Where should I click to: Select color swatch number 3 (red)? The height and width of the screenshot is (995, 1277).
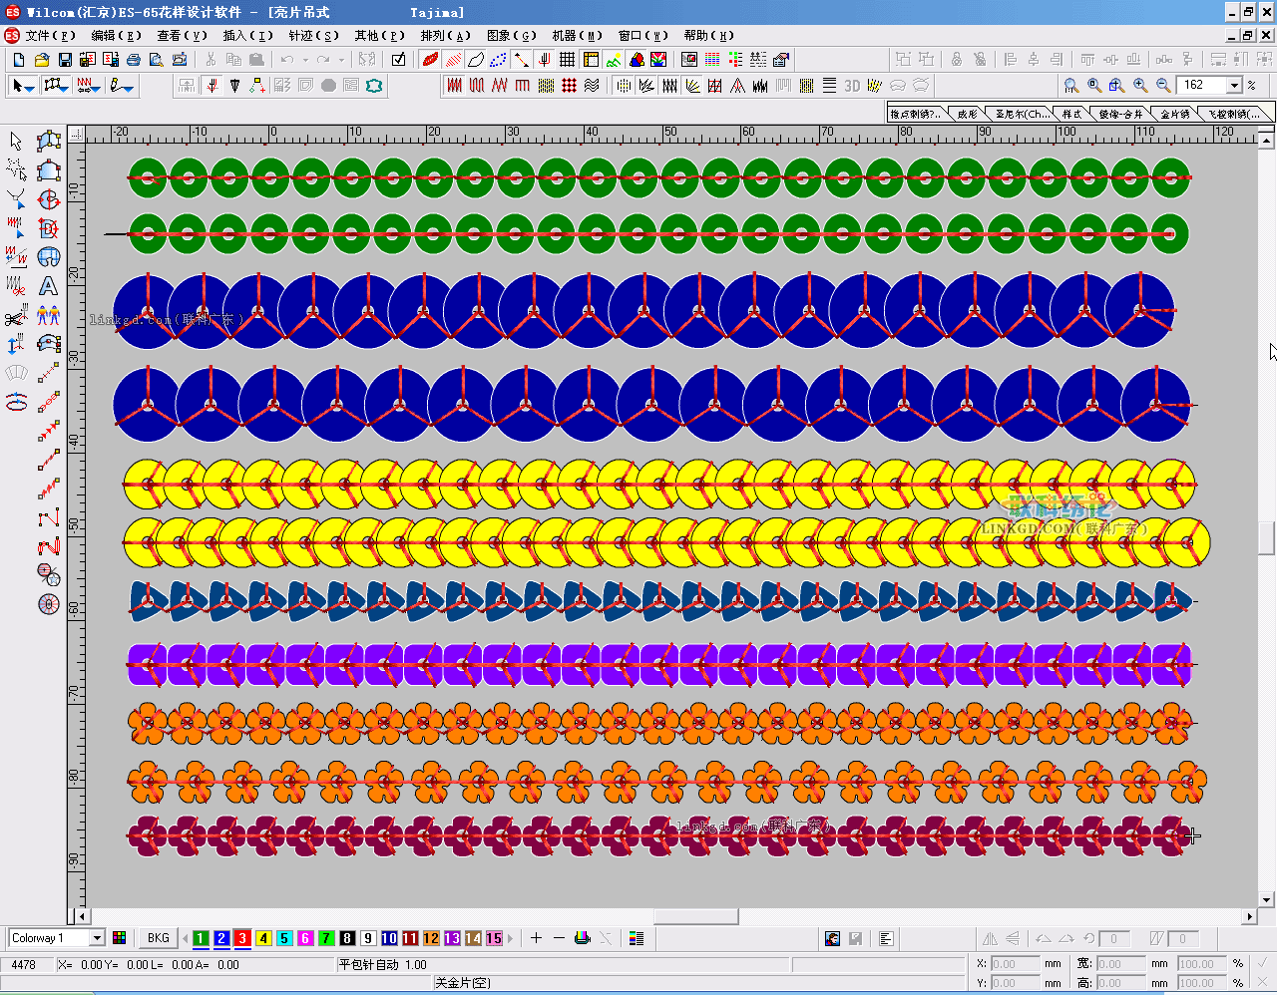pos(242,938)
